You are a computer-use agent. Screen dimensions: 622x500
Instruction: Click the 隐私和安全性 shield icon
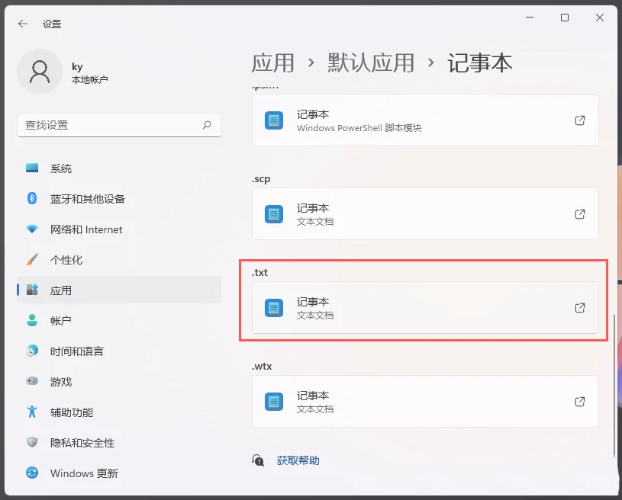32,442
